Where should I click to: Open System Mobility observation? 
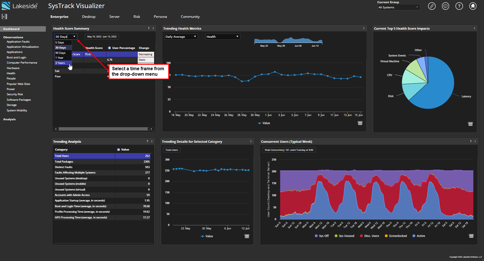[17, 111]
